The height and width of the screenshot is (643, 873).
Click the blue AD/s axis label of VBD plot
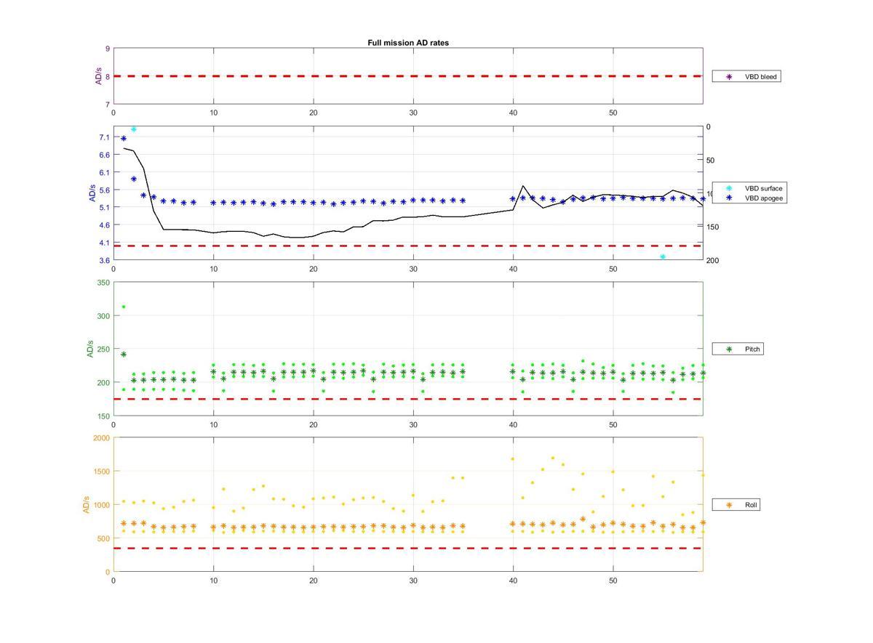click(x=92, y=193)
